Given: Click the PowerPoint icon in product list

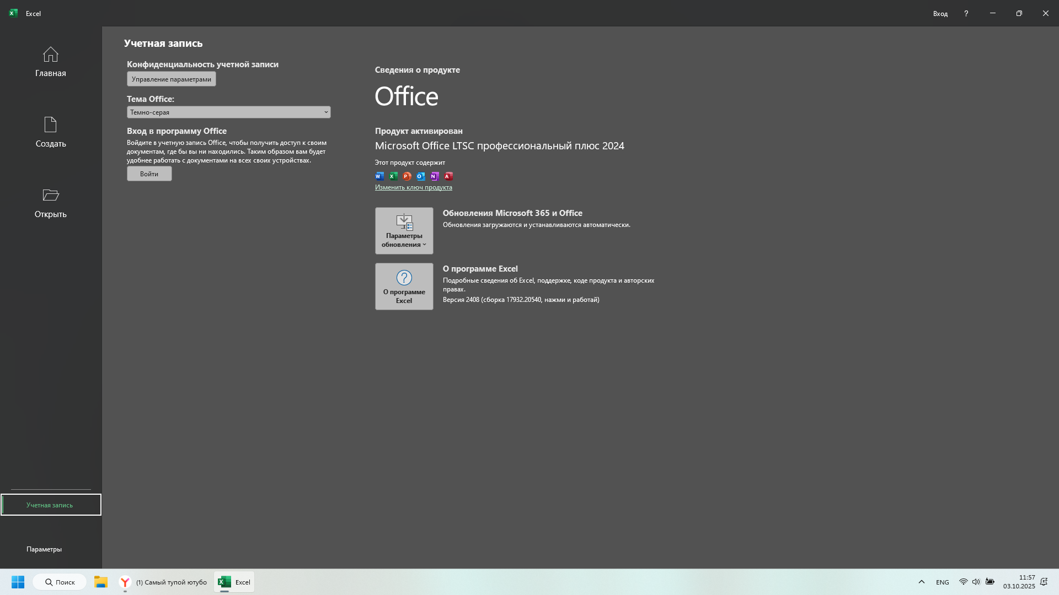Looking at the screenshot, I should pos(407,176).
